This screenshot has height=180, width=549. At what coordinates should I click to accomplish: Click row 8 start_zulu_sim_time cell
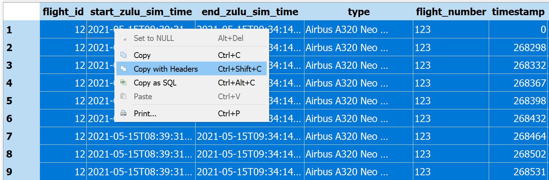[141, 154]
